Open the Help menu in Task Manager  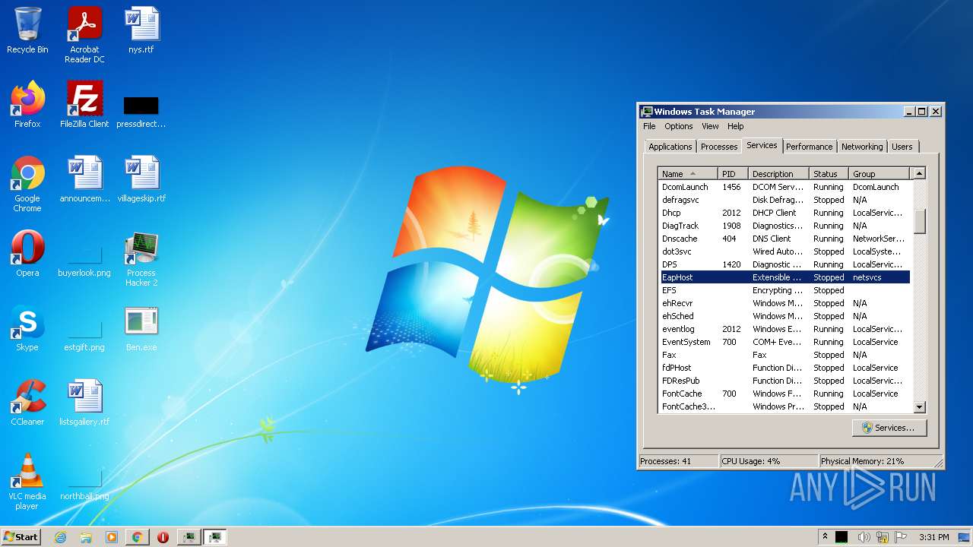point(735,126)
